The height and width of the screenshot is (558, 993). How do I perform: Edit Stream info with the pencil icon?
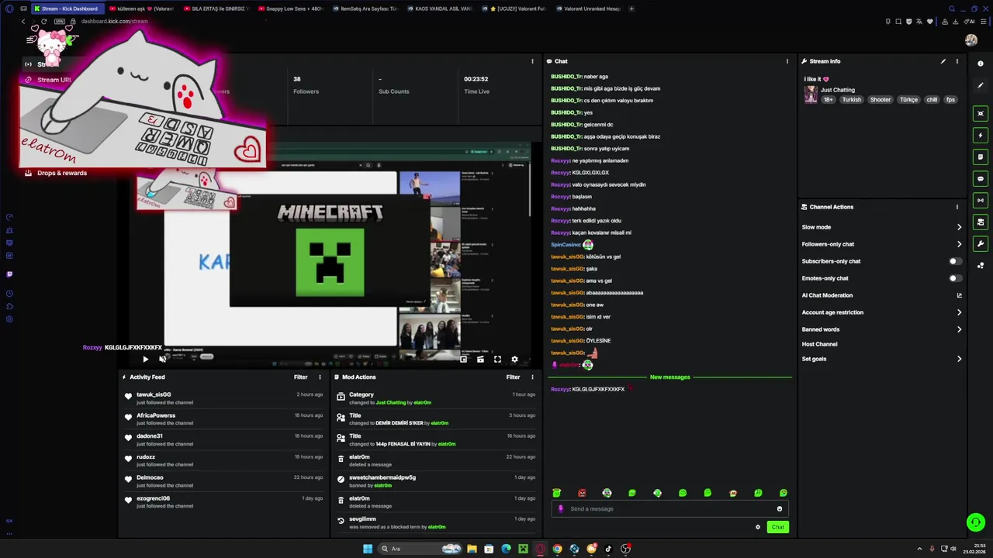tap(943, 61)
